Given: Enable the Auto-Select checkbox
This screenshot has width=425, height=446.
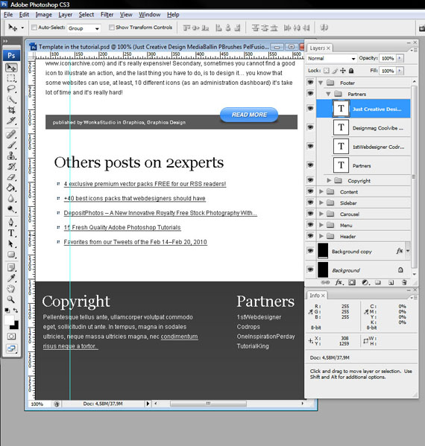Looking at the screenshot, I should tap(34, 28).
